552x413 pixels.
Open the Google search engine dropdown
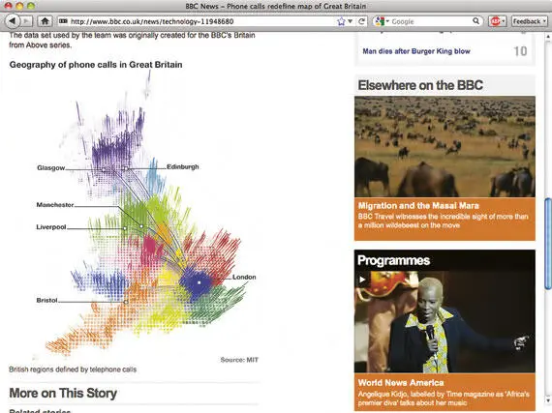(x=382, y=21)
